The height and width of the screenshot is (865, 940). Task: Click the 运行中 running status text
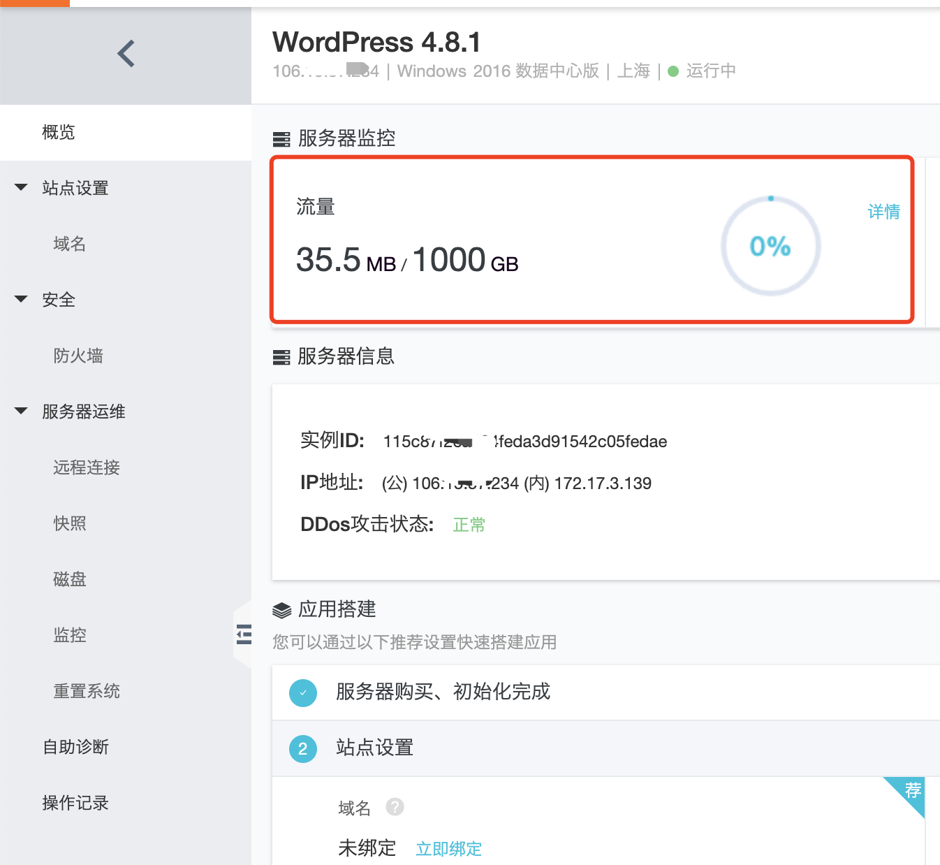tap(711, 71)
